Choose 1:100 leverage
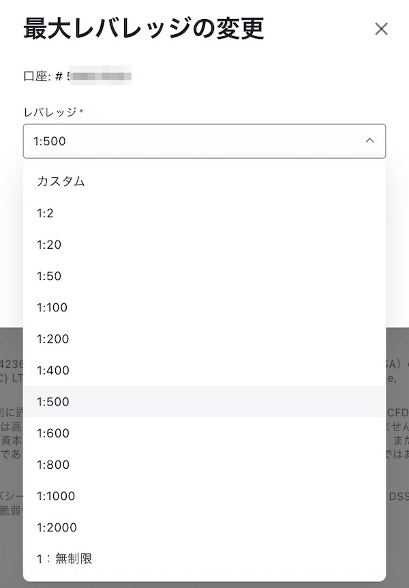 pos(52,307)
